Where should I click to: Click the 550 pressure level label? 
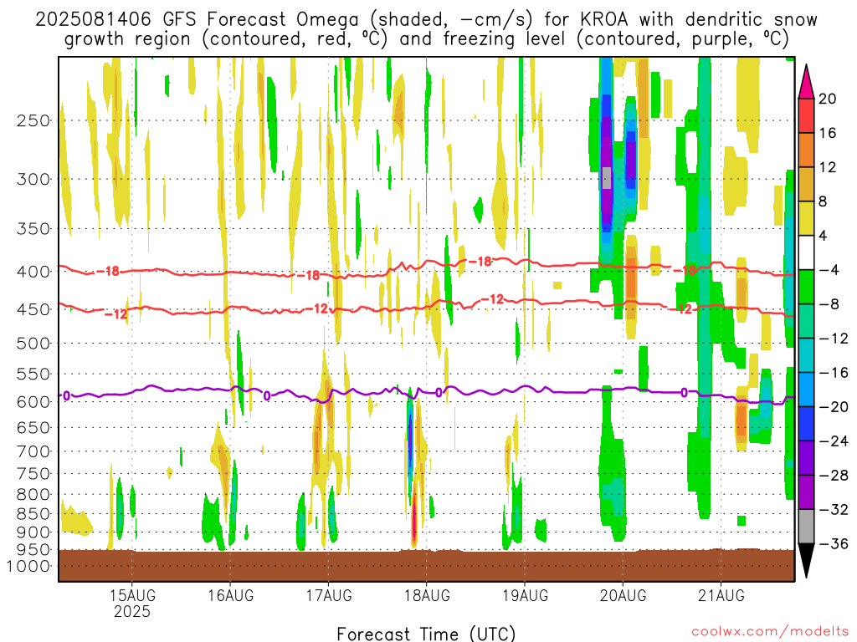coord(33,374)
